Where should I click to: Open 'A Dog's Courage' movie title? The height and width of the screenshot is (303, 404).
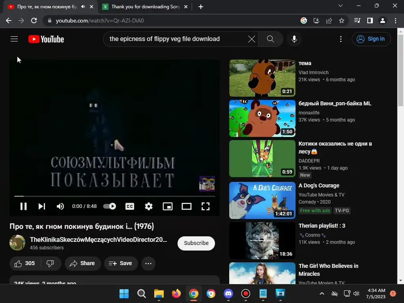coord(319,185)
